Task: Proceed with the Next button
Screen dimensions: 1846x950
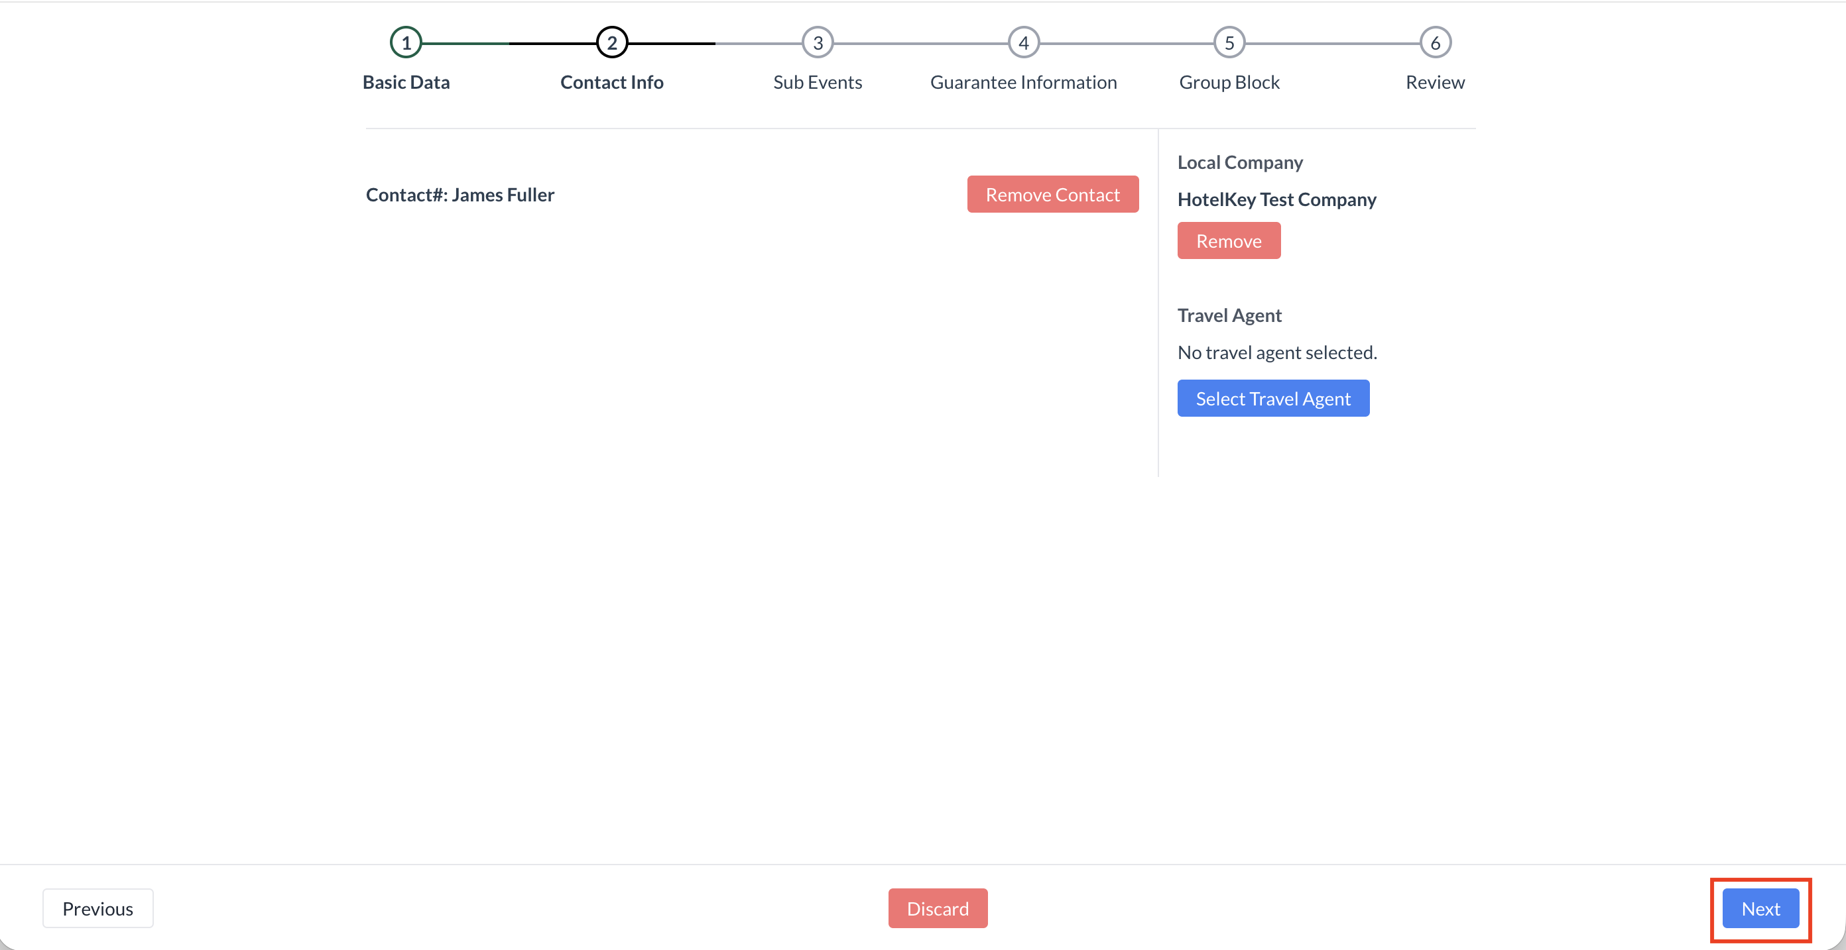Action: [1760, 908]
